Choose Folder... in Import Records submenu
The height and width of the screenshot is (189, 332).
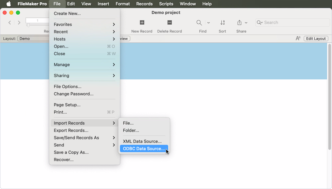tap(144, 131)
